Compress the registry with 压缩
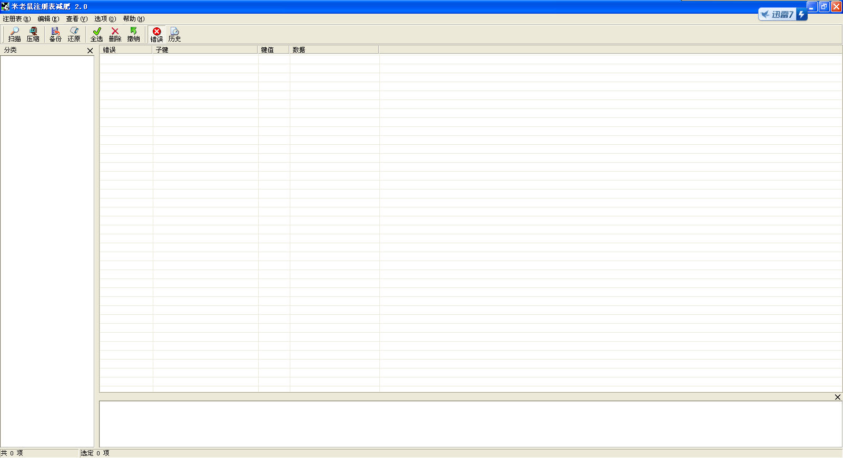 click(33, 35)
